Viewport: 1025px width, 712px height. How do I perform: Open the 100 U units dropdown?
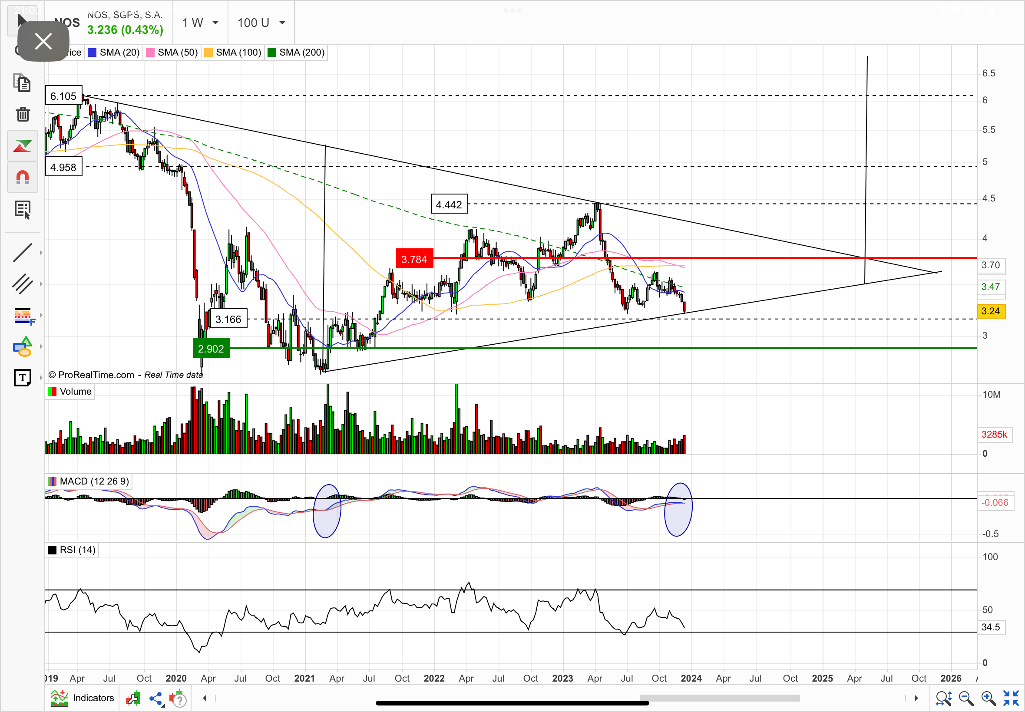coord(261,23)
